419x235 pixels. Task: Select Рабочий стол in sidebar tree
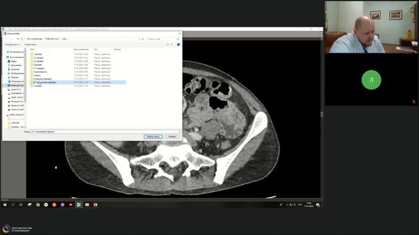tap(16, 86)
